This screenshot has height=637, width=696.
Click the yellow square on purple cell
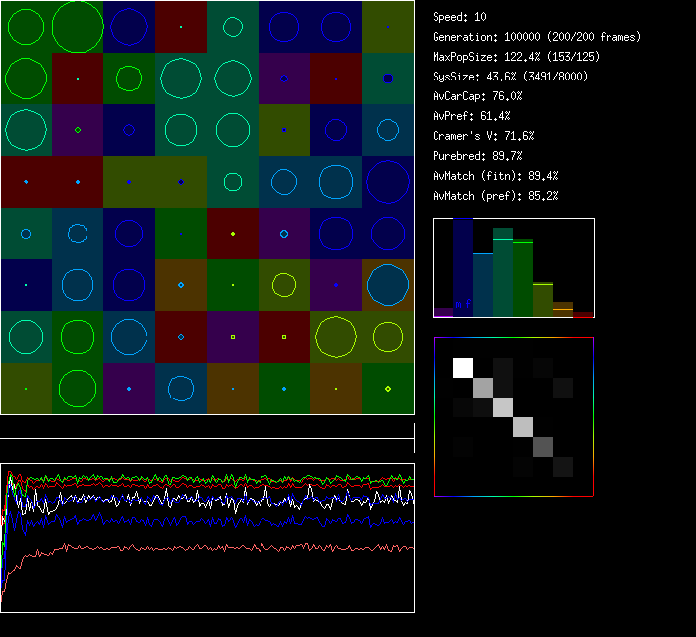233,337
